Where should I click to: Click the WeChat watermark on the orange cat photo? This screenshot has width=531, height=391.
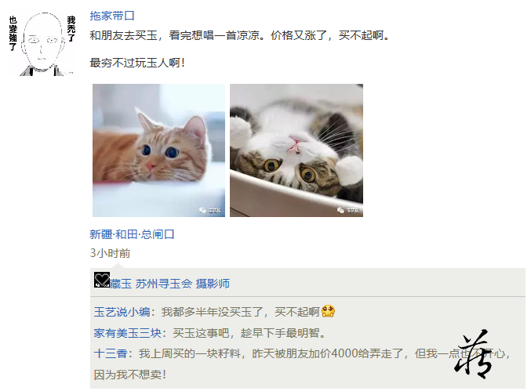[x=210, y=210]
